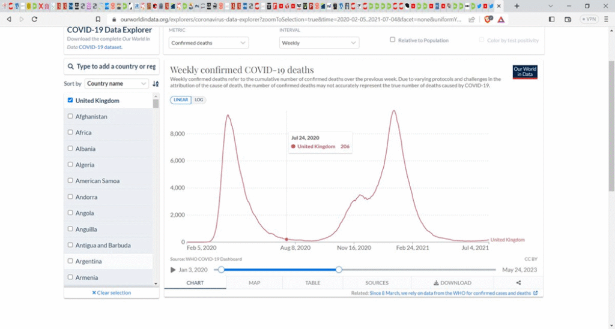The height and width of the screenshot is (329, 615).
Task: Click the sort order reverse icon
Action: tap(156, 84)
